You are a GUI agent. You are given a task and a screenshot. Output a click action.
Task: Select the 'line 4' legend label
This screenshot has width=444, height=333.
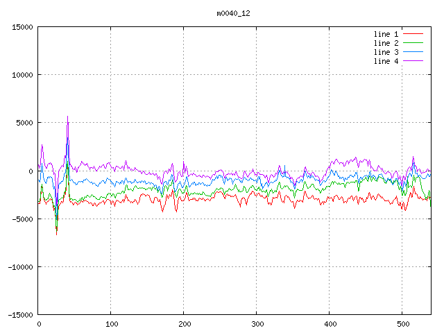(x=386, y=61)
